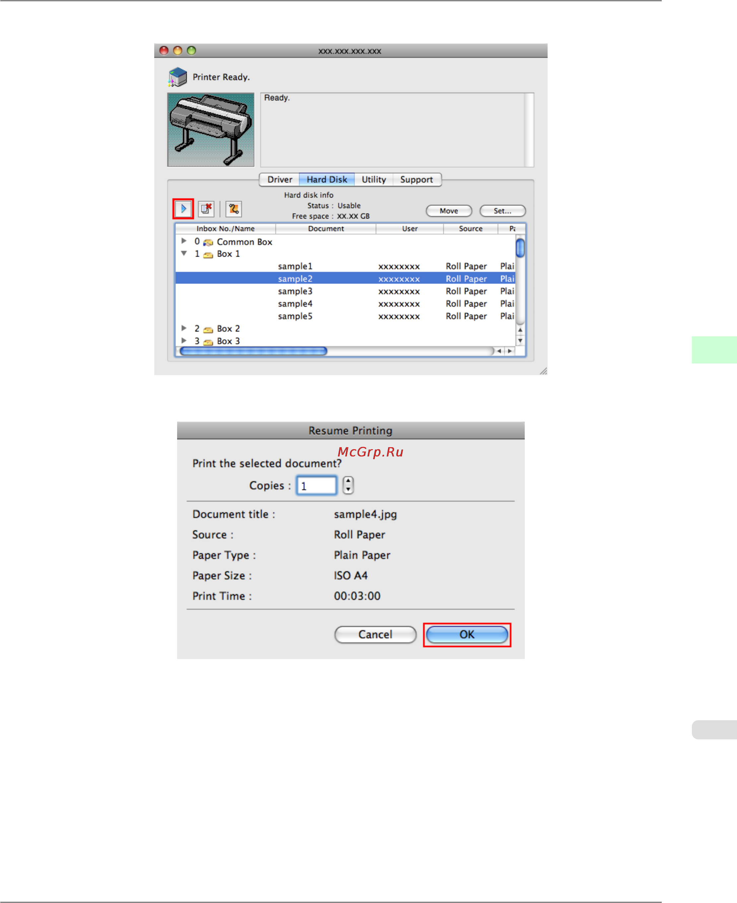Increase copies with stepper up arrow

pyautogui.click(x=348, y=481)
